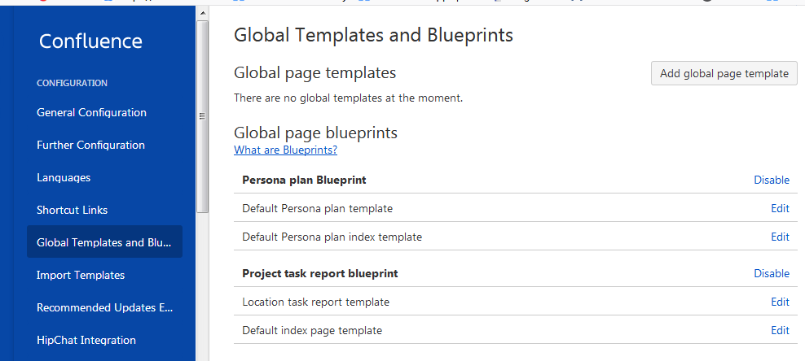This screenshot has width=805, height=361.
Task: Disable the Project task report blueprint
Action: [x=772, y=273]
